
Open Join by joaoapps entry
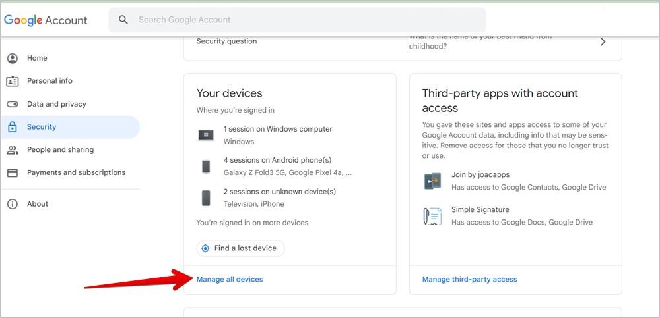coord(515,181)
